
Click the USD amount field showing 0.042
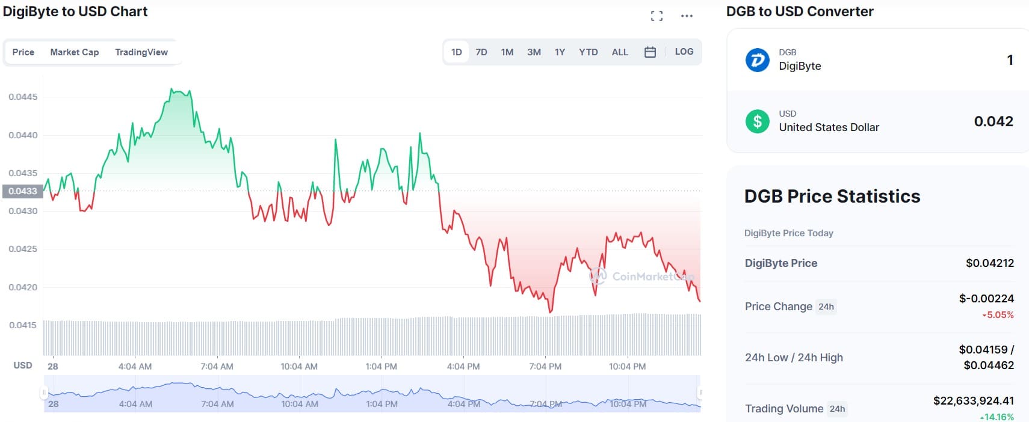click(x=993, y=121)
